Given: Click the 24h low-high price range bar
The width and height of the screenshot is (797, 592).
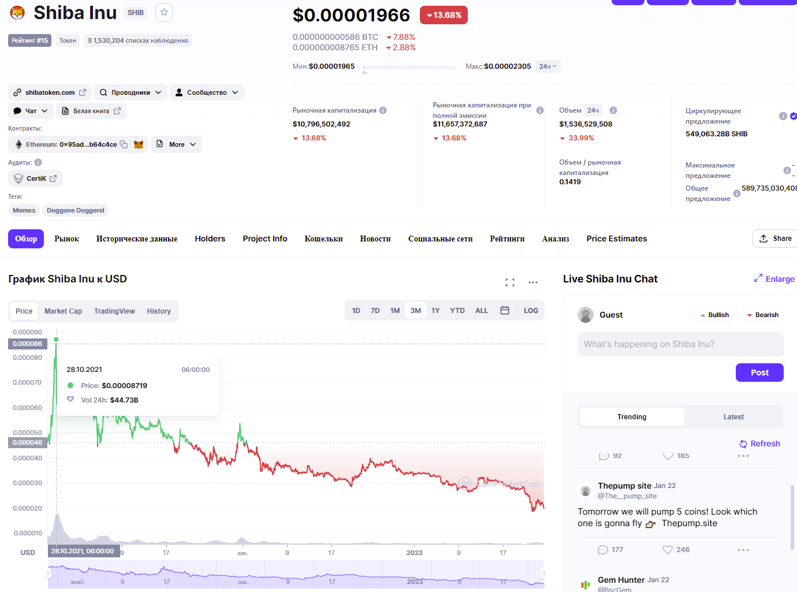Looking at the screenshot, I should pyautogui.click(x=409, y=68).
